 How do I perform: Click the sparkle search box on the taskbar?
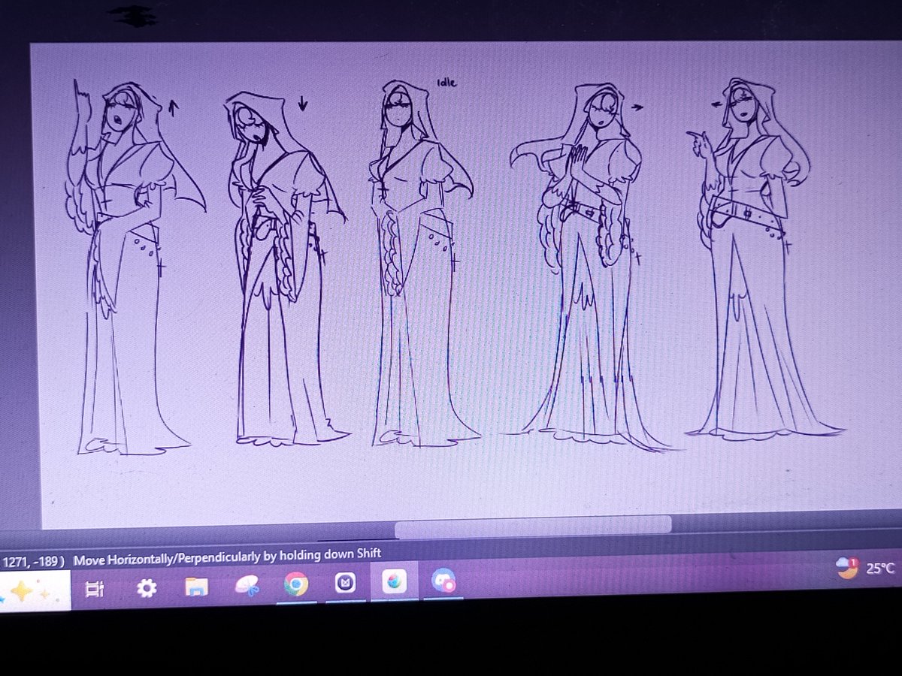tap(35, 591)
